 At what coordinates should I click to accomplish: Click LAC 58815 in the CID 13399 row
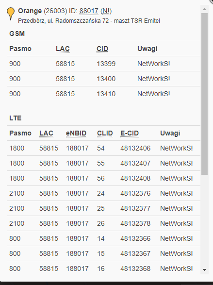point(65,64)
